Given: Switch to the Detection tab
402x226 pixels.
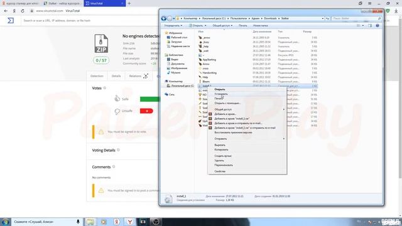Looking at the screenshot, I should (x=97, y=76).
